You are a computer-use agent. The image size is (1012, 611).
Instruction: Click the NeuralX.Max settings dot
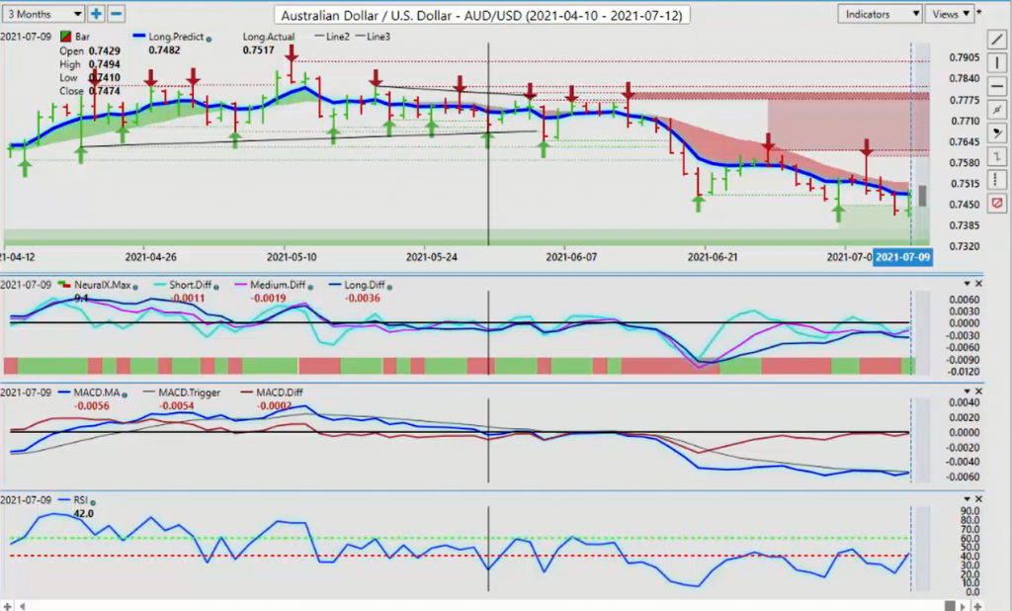134,287
